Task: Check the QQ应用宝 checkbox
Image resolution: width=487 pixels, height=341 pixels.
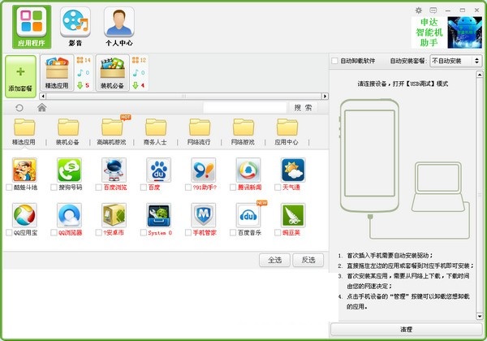Action: 9,233
